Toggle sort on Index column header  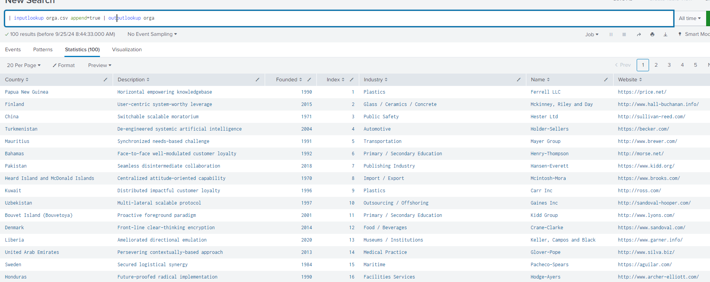click(x=335, y=80)
